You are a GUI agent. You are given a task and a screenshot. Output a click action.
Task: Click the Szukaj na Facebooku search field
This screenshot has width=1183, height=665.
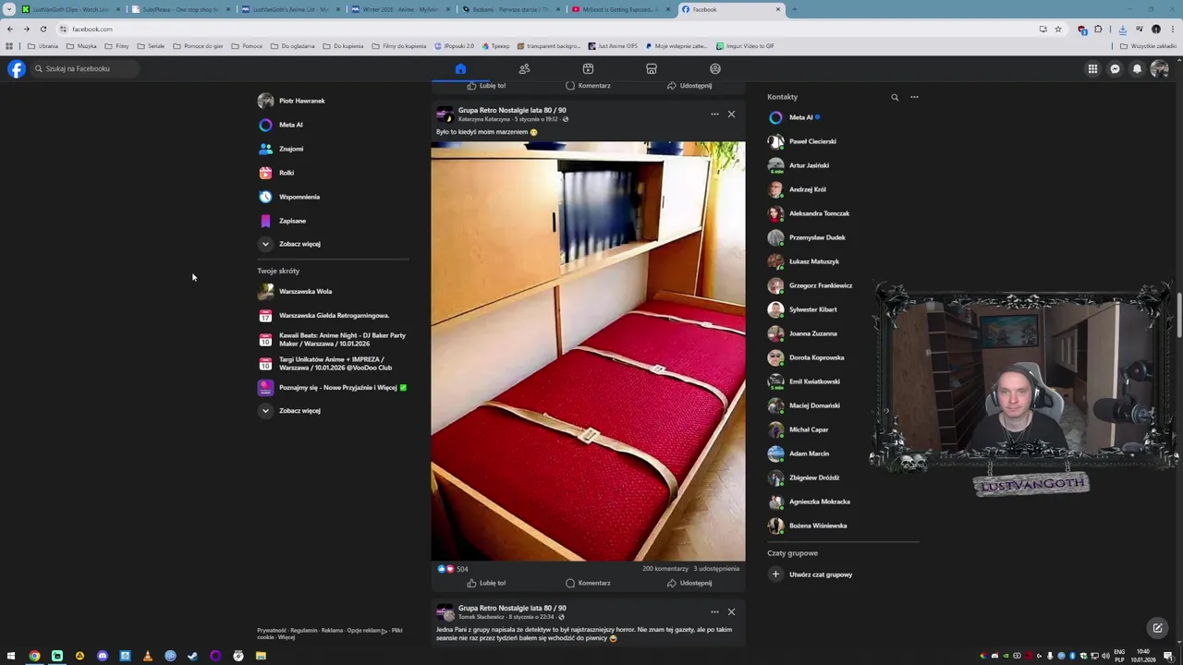84,68
